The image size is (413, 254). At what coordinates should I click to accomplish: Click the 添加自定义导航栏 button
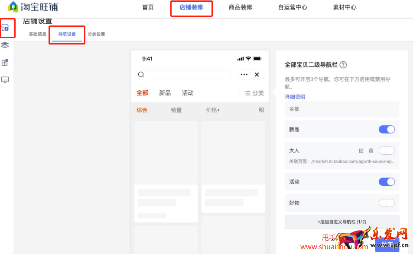pyautogui.click(x=341, y=222)
